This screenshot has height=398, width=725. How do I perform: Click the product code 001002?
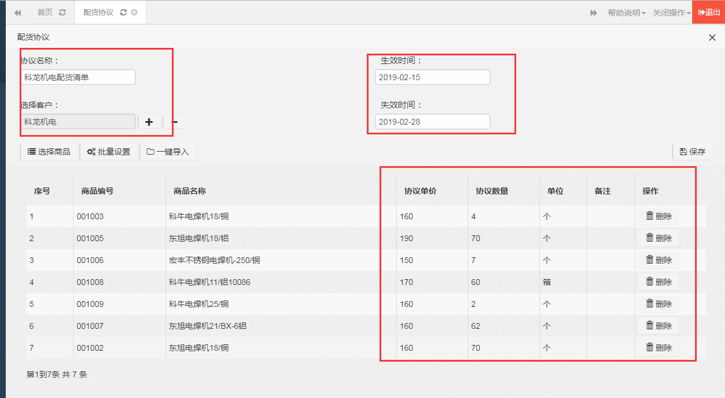90,348
